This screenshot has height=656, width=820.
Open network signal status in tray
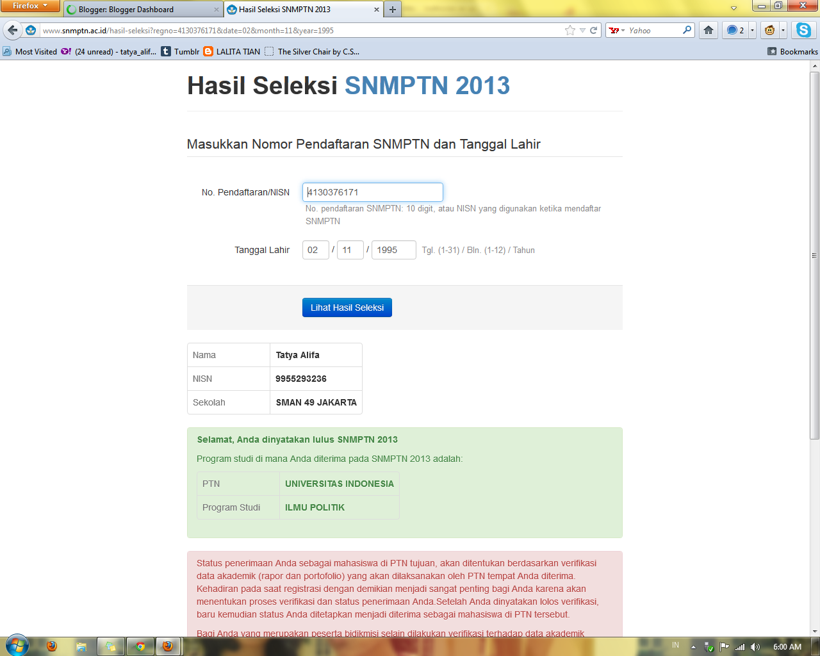[x=740, y=646]
